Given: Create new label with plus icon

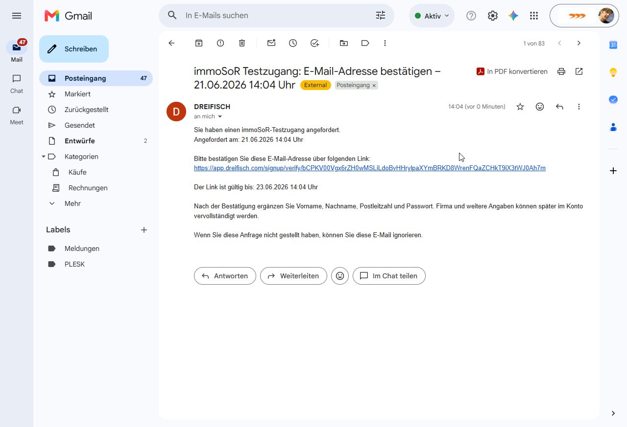Looking at the screenshot, I should [144, 230].
